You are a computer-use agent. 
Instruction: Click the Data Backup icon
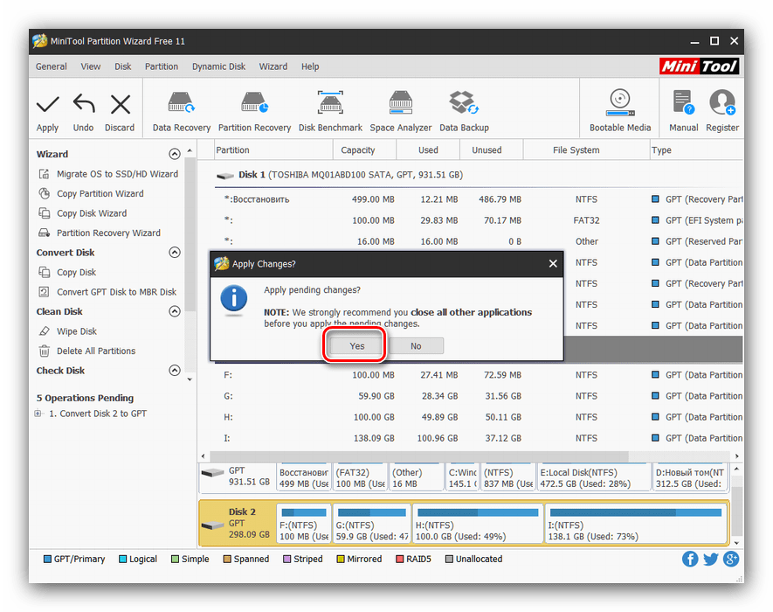(463, 104)
